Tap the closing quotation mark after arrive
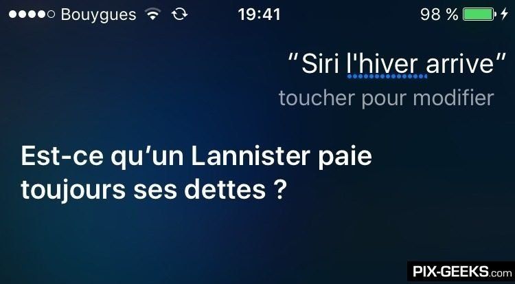Screen dimensions: 515x284 coord(501,58)
